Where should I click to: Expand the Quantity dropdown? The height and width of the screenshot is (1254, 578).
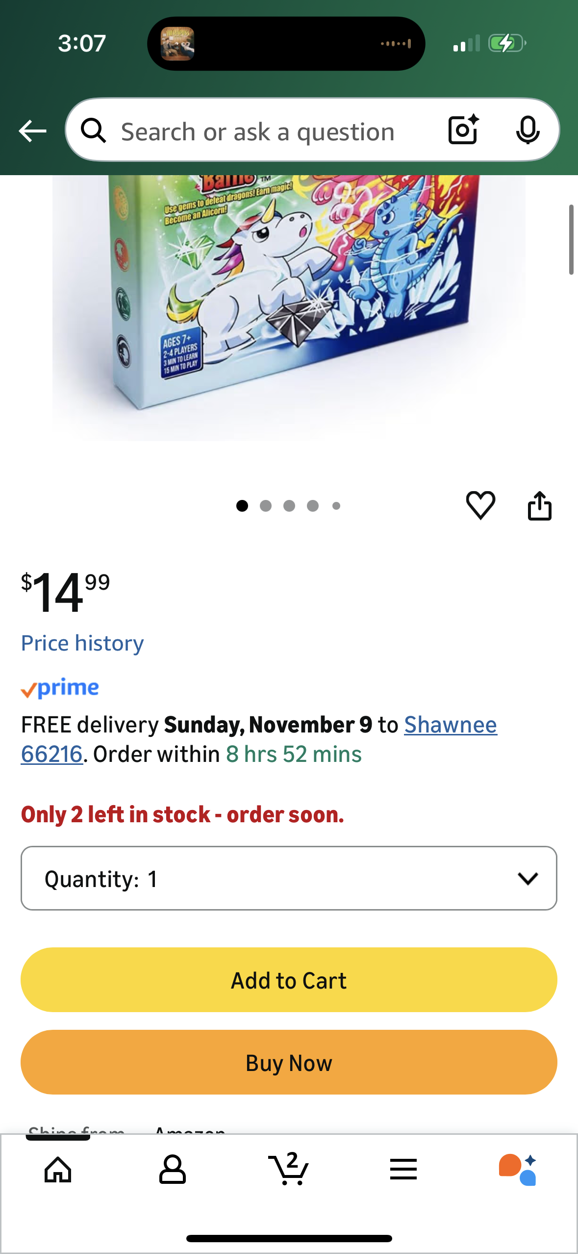click(x=289, y=878)
